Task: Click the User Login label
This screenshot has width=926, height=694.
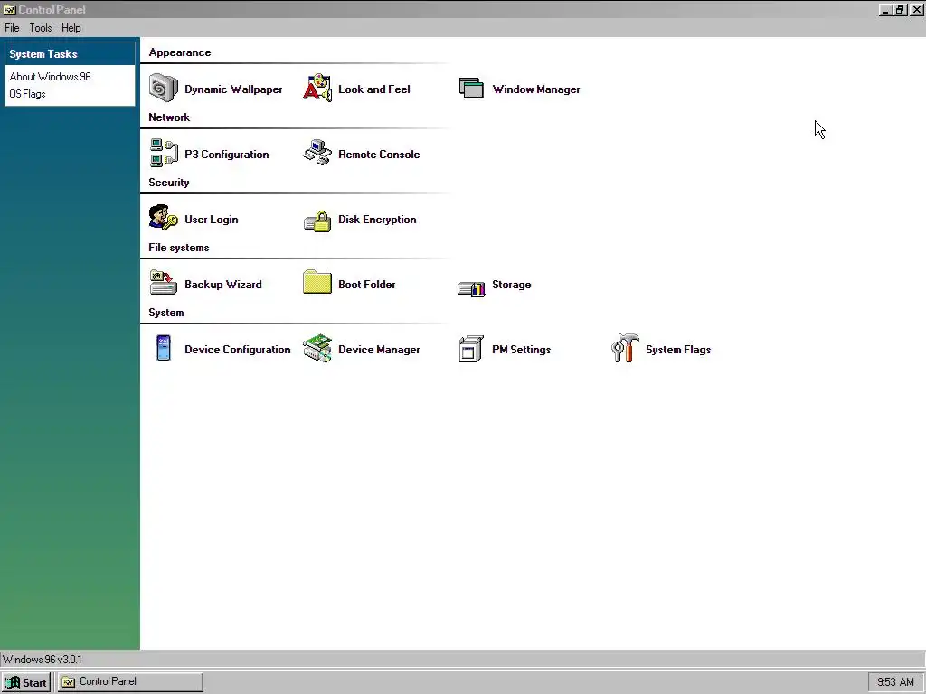Action: (x=211, y=220)
